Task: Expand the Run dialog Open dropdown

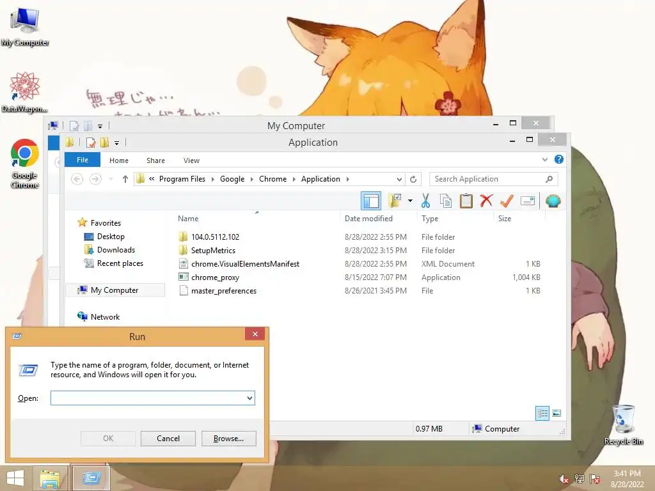Action: pos(250,398)
